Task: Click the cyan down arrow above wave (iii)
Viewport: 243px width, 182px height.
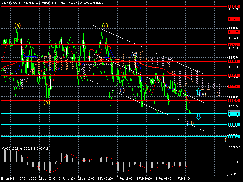Action: (198, 116)
